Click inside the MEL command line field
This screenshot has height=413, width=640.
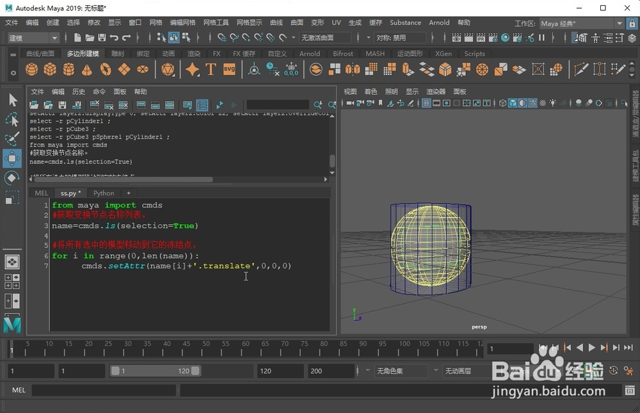point(102,389)
